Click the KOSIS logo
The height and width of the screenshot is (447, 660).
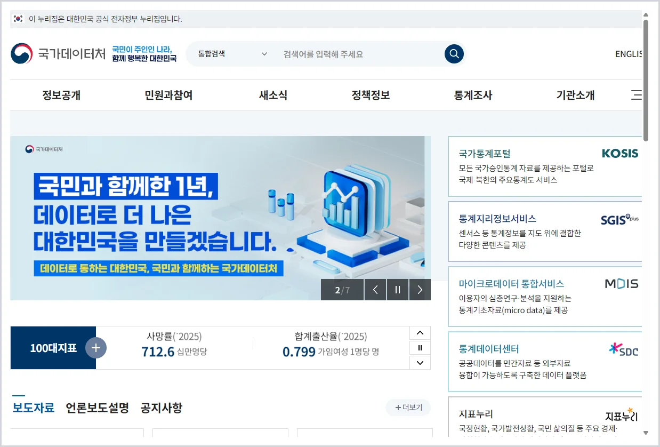(x=620, y=154)
